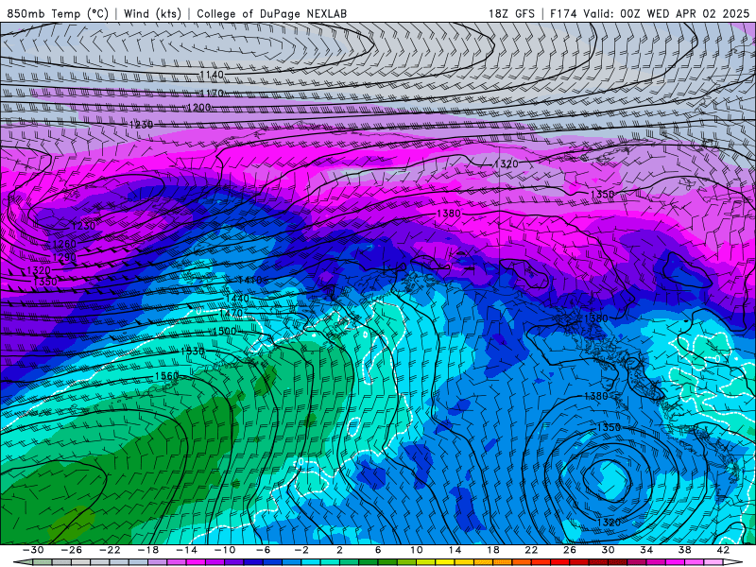Click the -14 colorbar scale label
This screenshot has width=756, height=567.
[186, 550]
